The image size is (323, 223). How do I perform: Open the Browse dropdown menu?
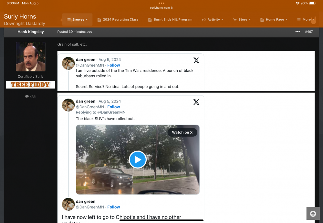point(77,20)
